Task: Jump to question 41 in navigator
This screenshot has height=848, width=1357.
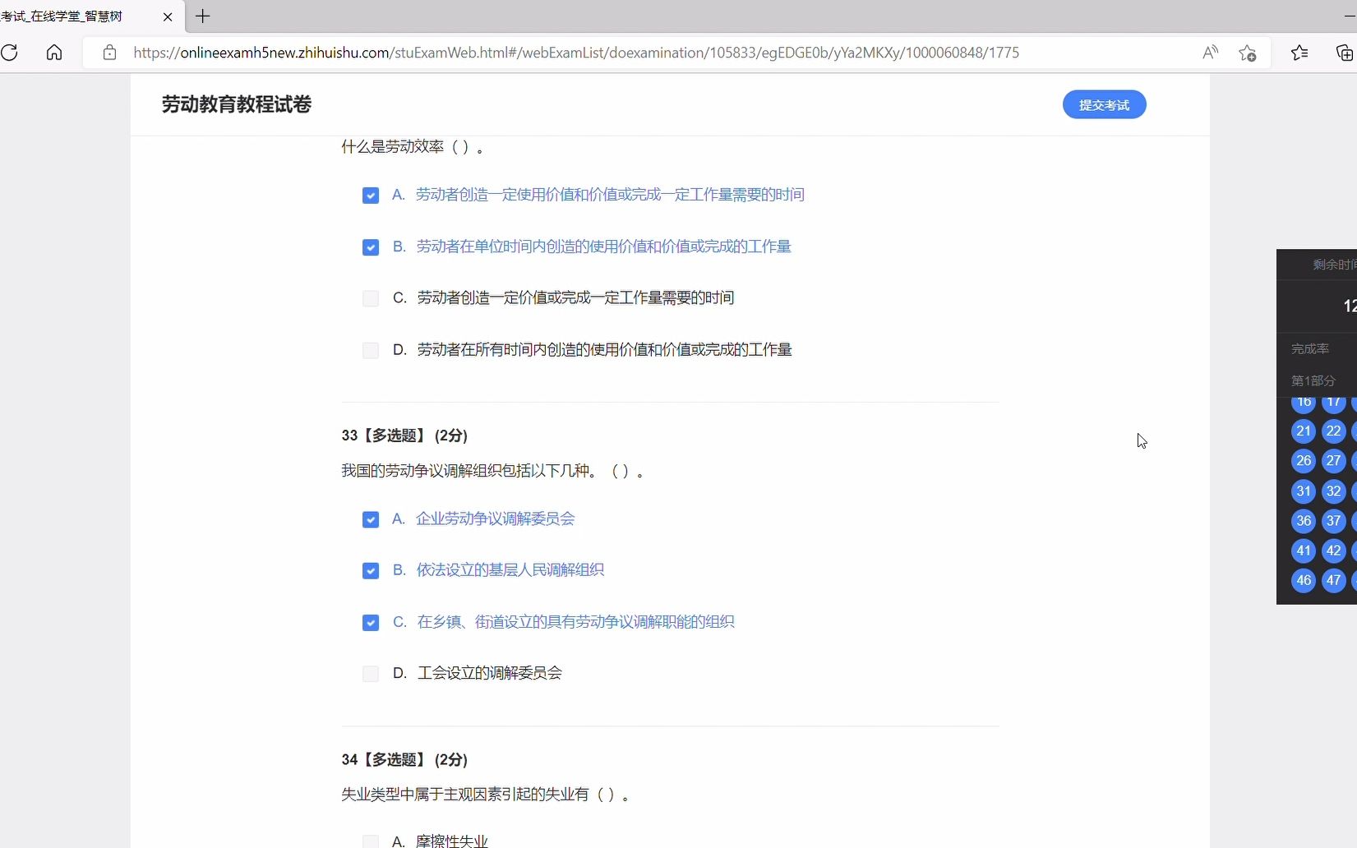Action: coord(1304,551)
